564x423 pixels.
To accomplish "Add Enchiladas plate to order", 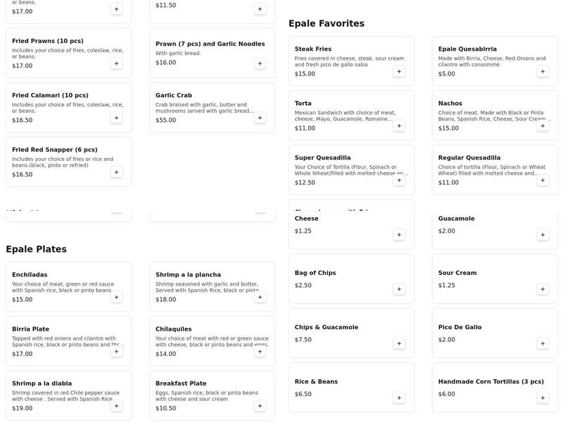I will (x=116, y=297).
